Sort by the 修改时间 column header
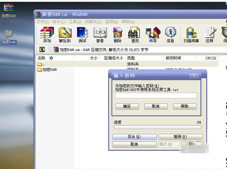This screenshot has width=227, height=169. tap(180, 58)
